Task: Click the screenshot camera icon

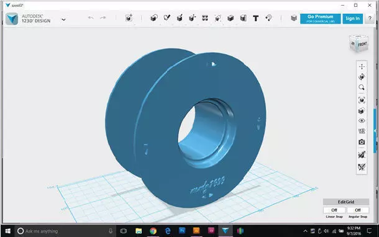Action: coord(362,142)
